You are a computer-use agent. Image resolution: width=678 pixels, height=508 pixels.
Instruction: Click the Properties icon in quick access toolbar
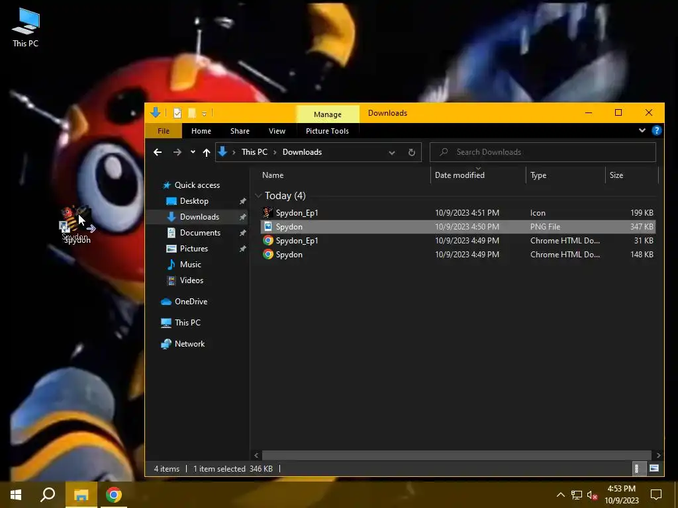[177, 113]
